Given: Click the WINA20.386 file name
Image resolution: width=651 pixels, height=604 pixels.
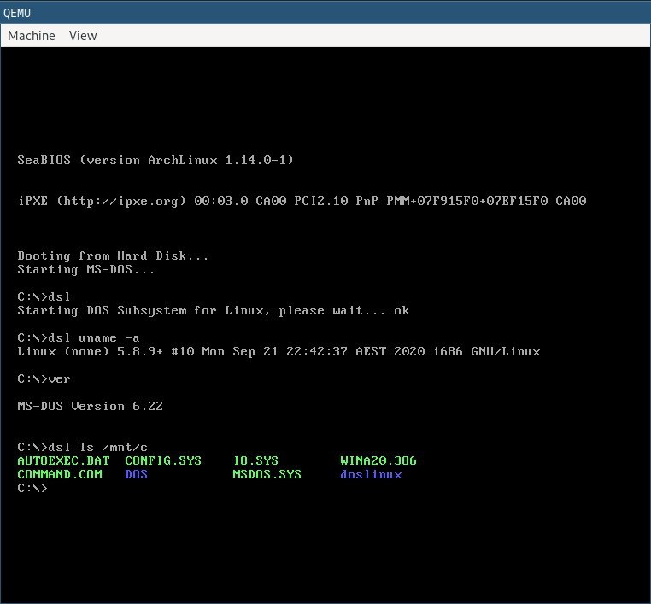Looking at the screenshot, I should [378, 460].
